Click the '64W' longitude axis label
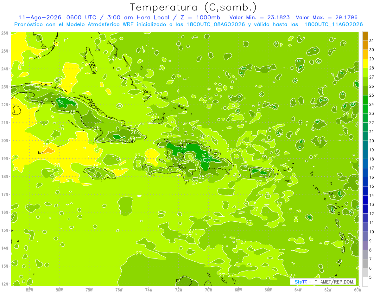 tap(298, 290)
